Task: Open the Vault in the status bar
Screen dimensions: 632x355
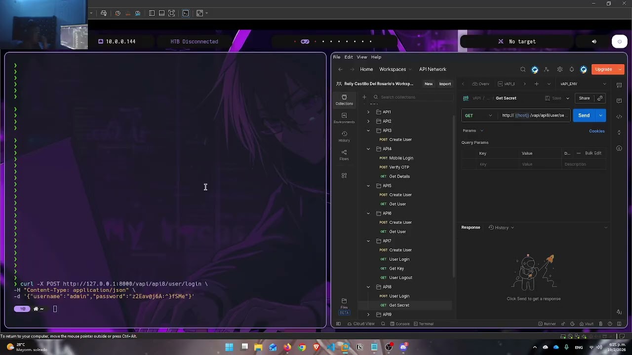Action: coord(586,324)
